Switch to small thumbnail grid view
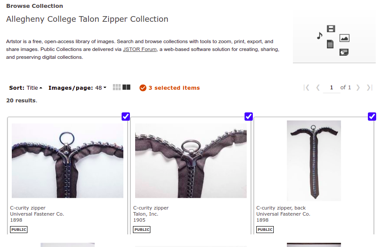391x247 pixels. pos(117,87)
